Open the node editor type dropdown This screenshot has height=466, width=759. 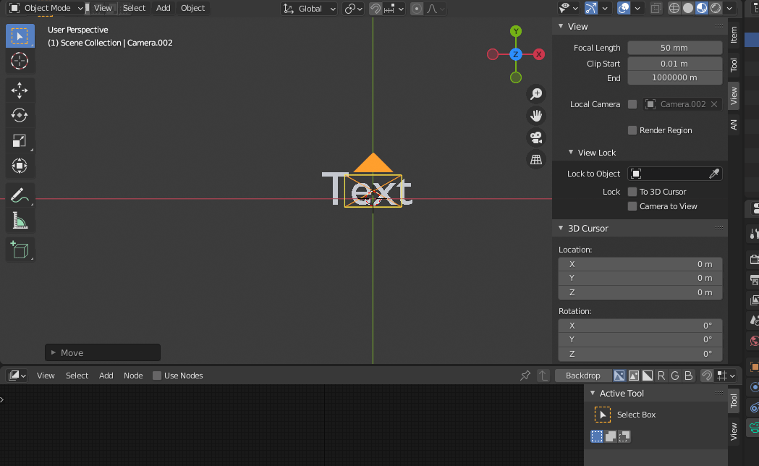17,376
